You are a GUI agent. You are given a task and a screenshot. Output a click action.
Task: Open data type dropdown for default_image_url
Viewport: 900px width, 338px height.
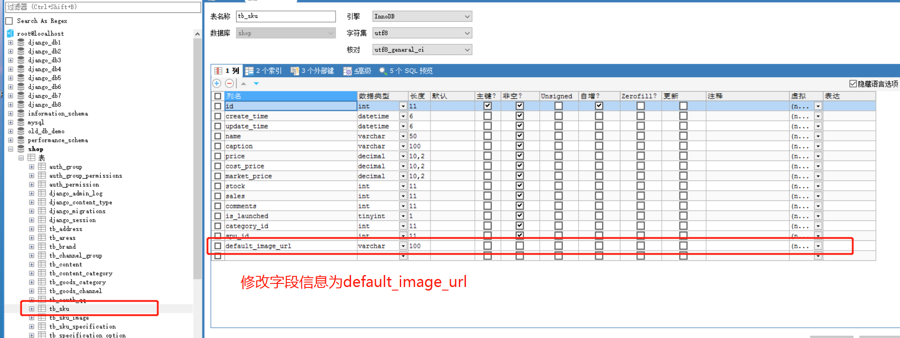coord(403,246)
